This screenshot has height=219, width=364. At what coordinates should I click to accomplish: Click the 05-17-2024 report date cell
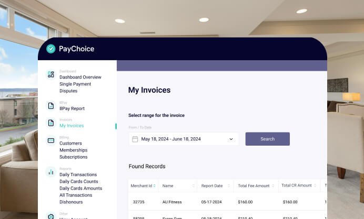(211, 202)
